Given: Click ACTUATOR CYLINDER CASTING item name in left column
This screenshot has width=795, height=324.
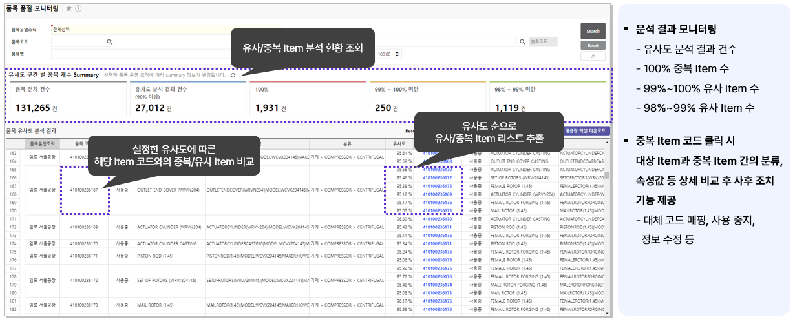Looking at the screenshot, I should [167, 243].
